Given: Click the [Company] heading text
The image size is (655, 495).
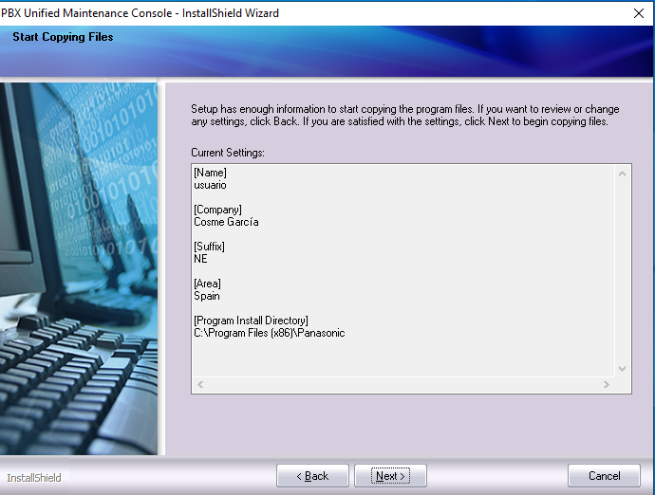Looking at the screenshot, I should [217, 210].
